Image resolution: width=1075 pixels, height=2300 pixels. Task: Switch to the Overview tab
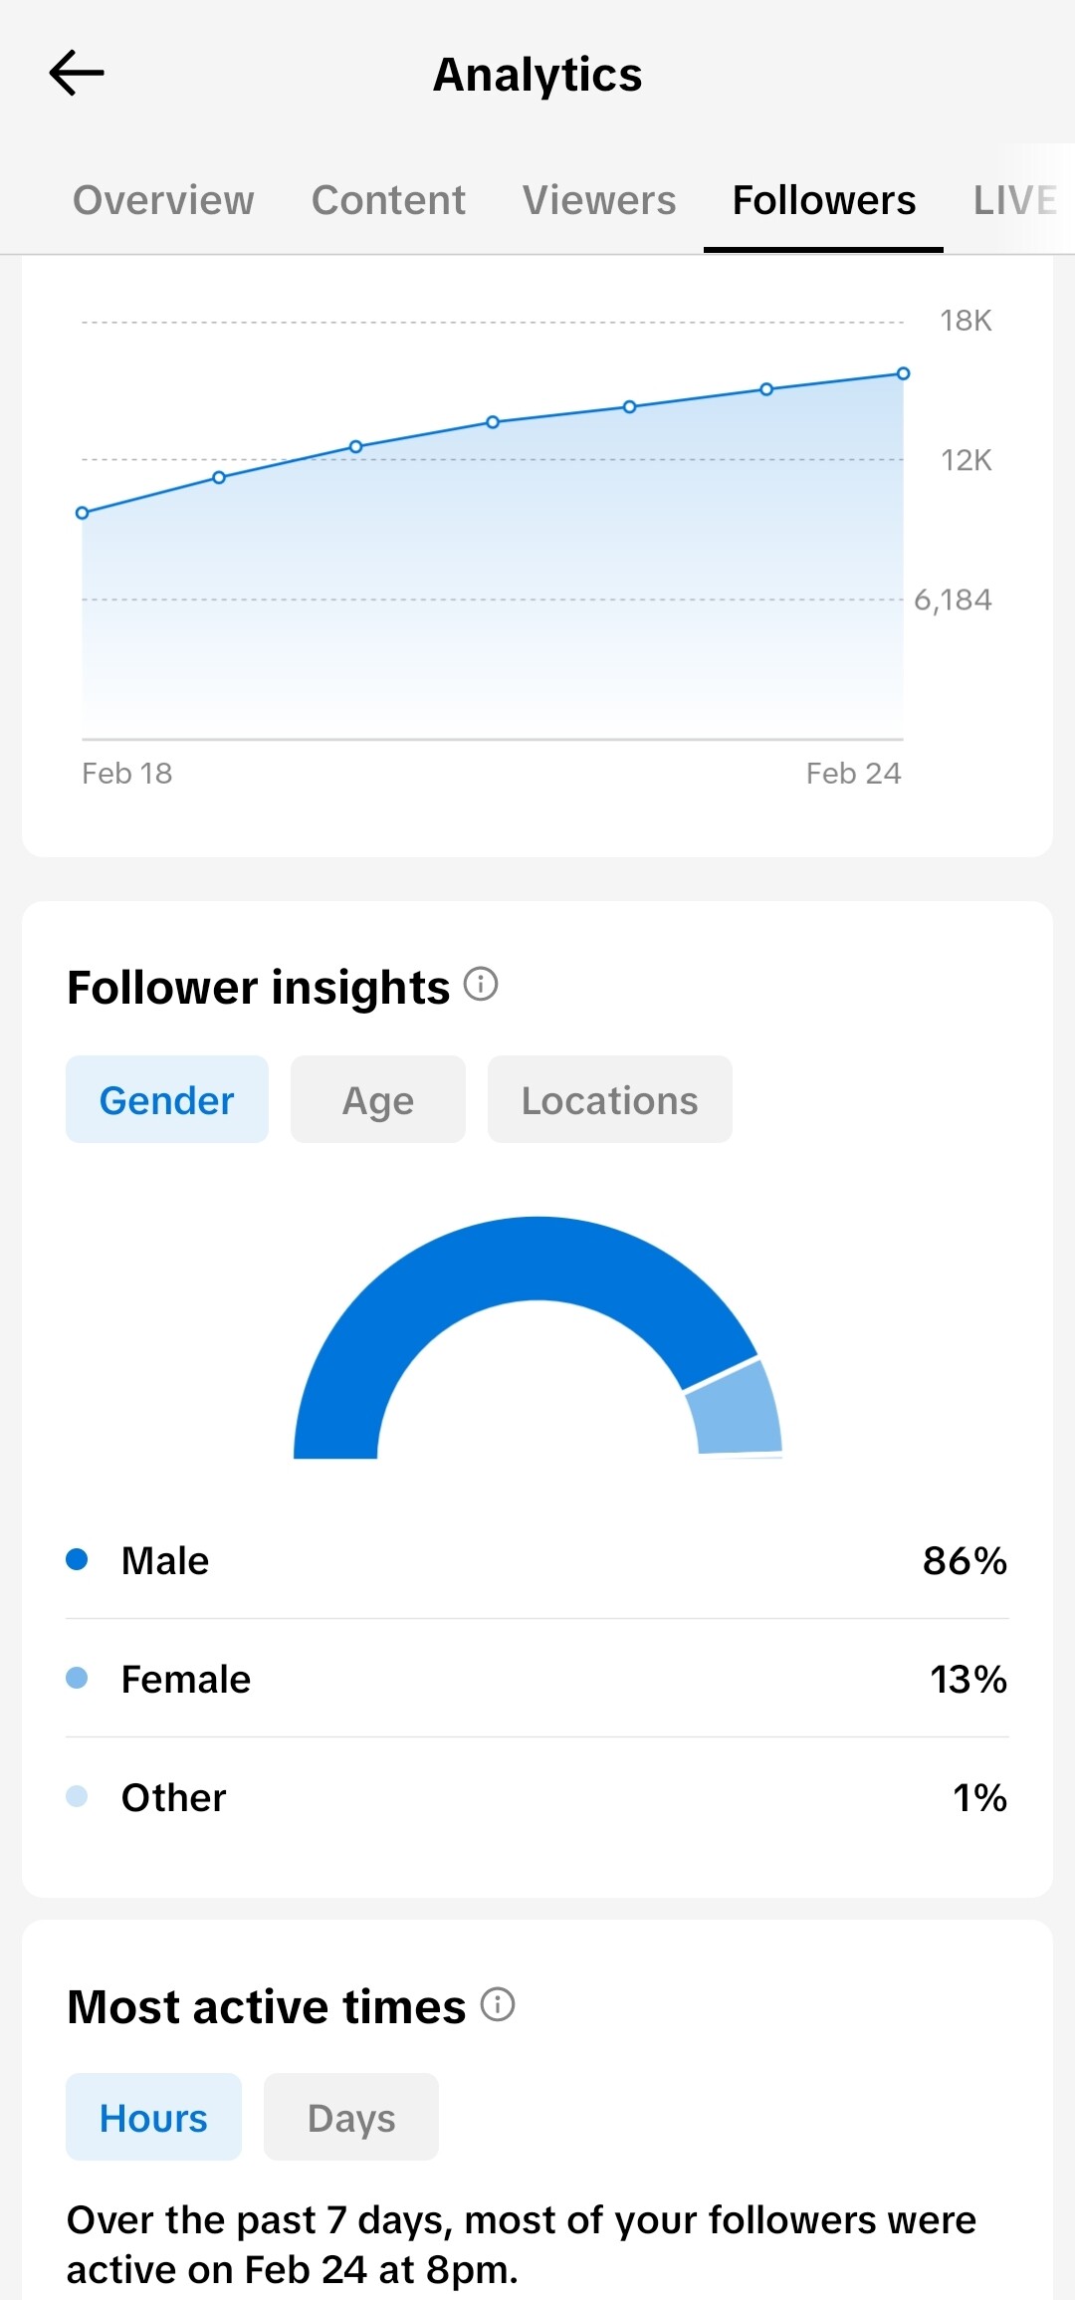click(x=163, y=200)
